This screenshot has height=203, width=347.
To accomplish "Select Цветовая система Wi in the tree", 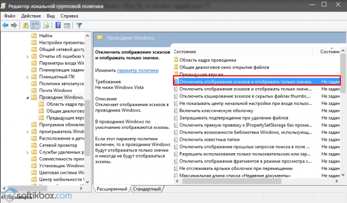I will pos(62,173).
